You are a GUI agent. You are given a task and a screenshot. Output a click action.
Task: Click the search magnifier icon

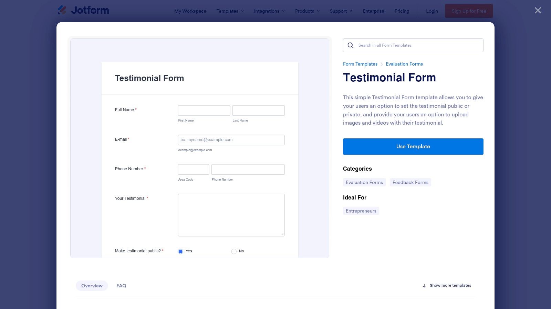(350, 45)
